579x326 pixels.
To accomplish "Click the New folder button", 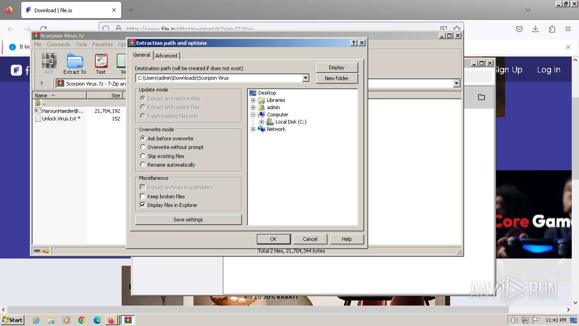I will pos(337,78).
